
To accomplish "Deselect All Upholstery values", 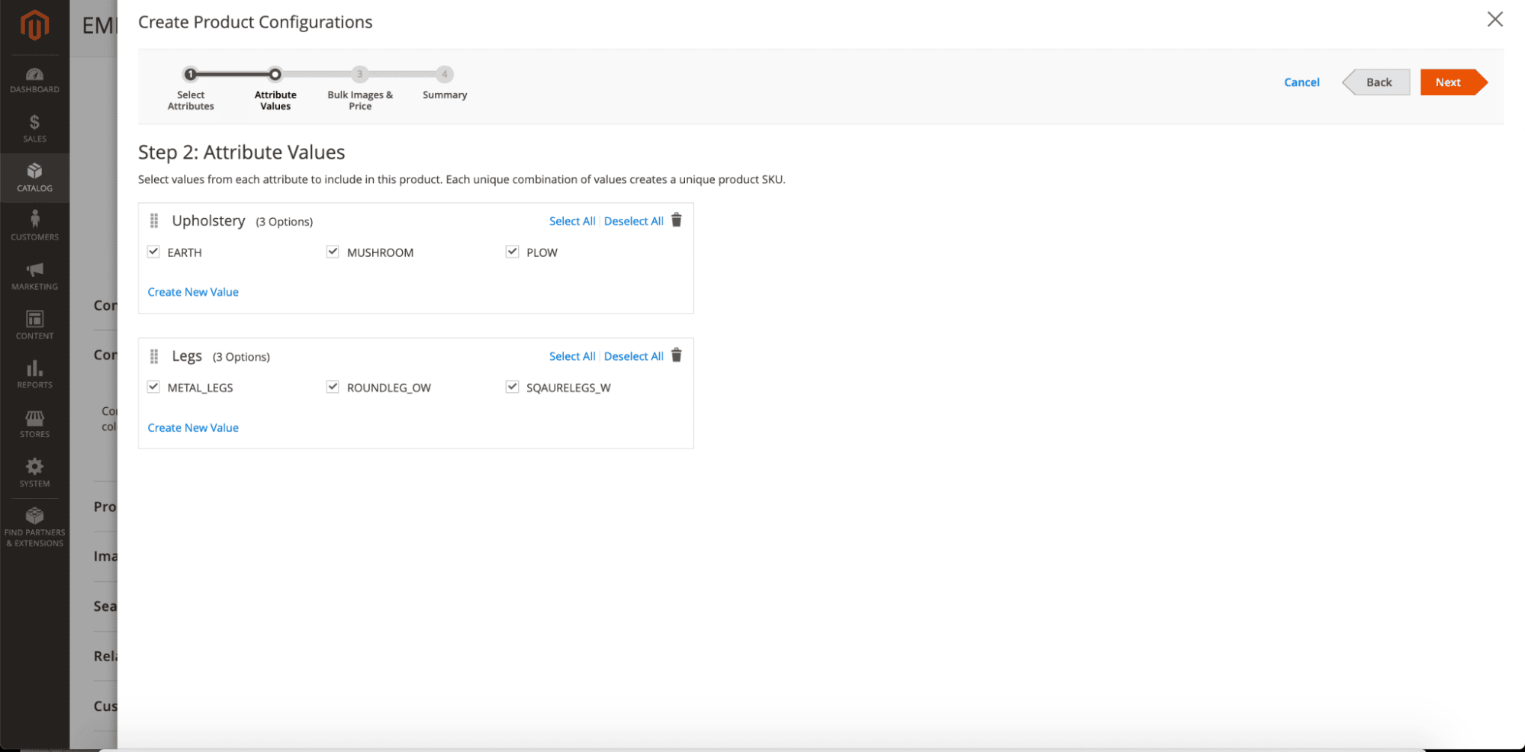I will point(634,221).
